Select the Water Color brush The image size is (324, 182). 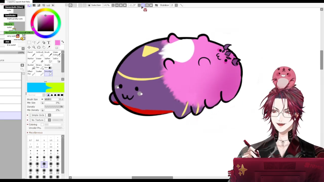click(57, 54)
